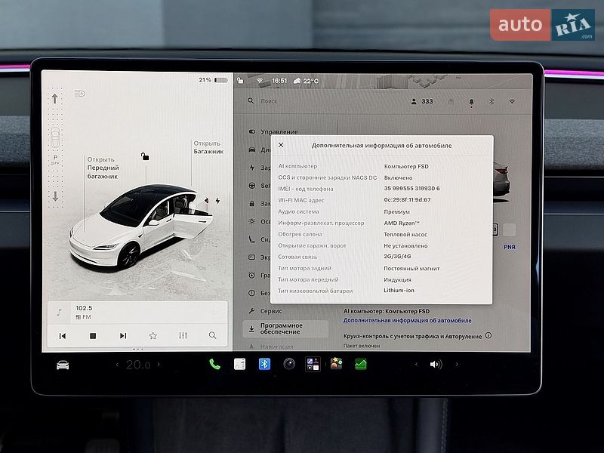Tap the 22°C weather indicator

[x=307, y=81]
